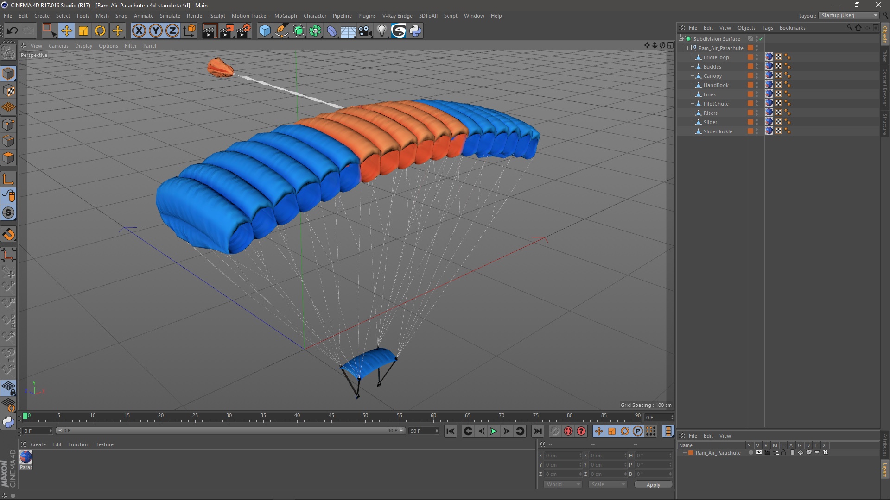Open the Simulate menu
Screen dimensions: 890x500
(x=170, y=16)
